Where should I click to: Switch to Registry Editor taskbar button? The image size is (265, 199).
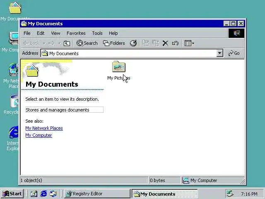[x=97, y=194]
